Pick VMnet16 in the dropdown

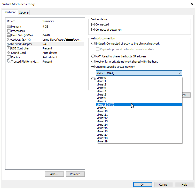tap(139, 131)
